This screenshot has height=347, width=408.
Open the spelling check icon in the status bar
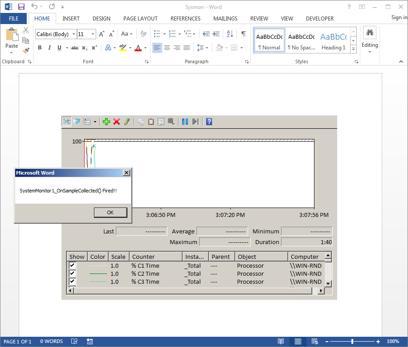click(x=74, y=341)
